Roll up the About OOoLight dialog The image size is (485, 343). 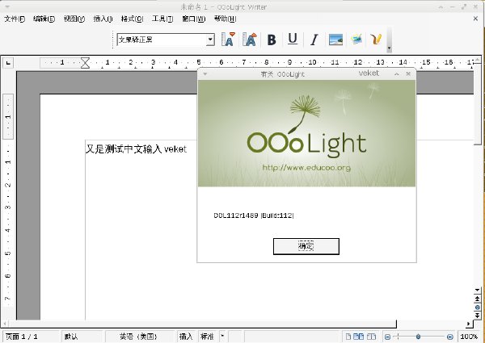pos(397,73)
